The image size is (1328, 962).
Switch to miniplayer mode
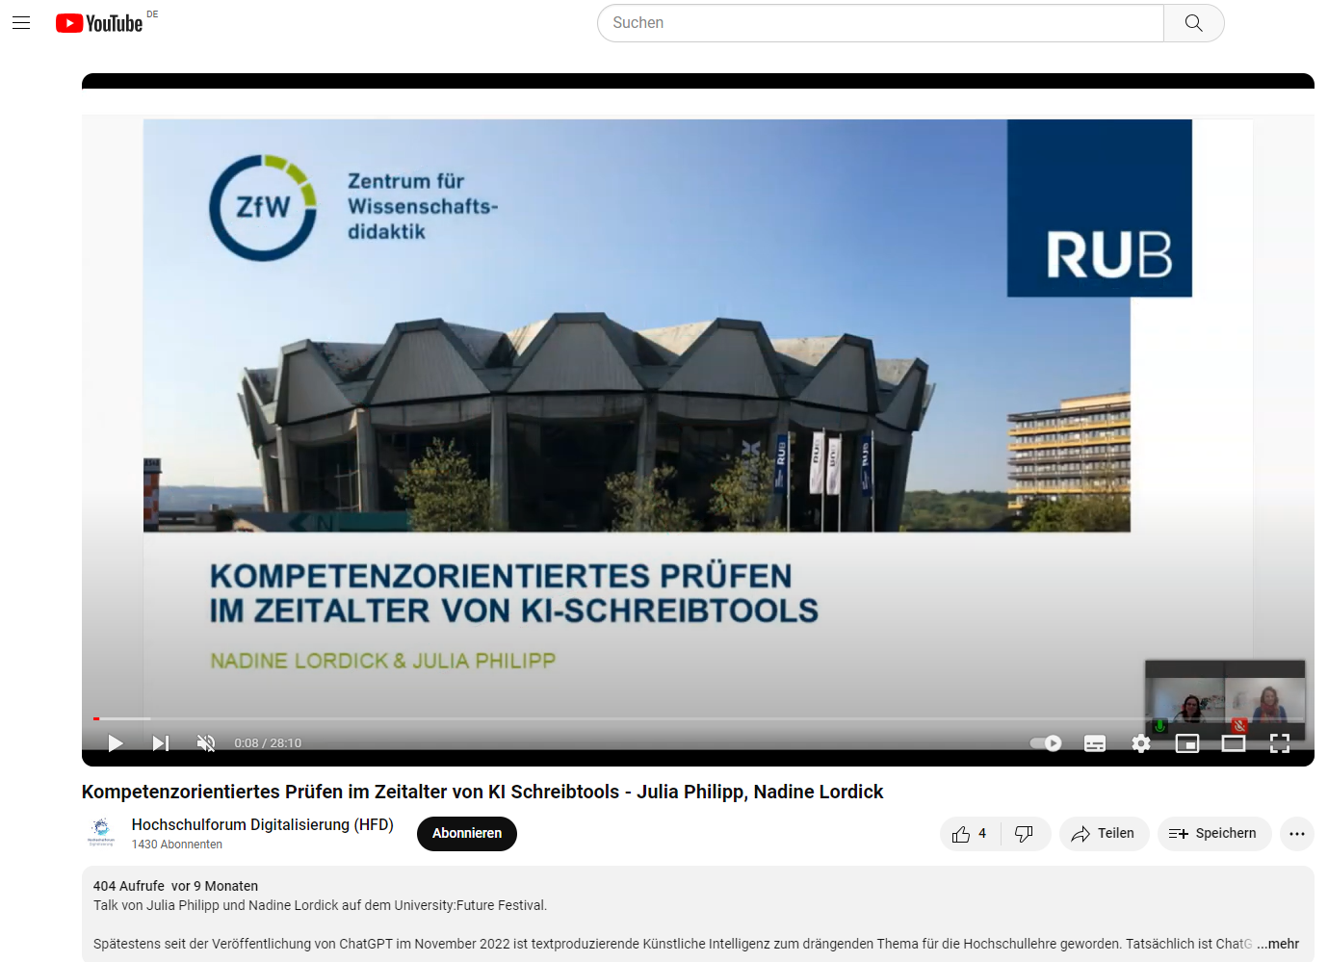(x=1187, y=743)
